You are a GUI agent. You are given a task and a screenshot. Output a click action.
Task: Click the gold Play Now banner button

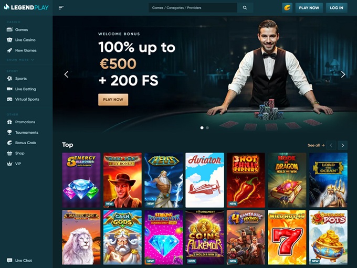(x=113, y=100)
